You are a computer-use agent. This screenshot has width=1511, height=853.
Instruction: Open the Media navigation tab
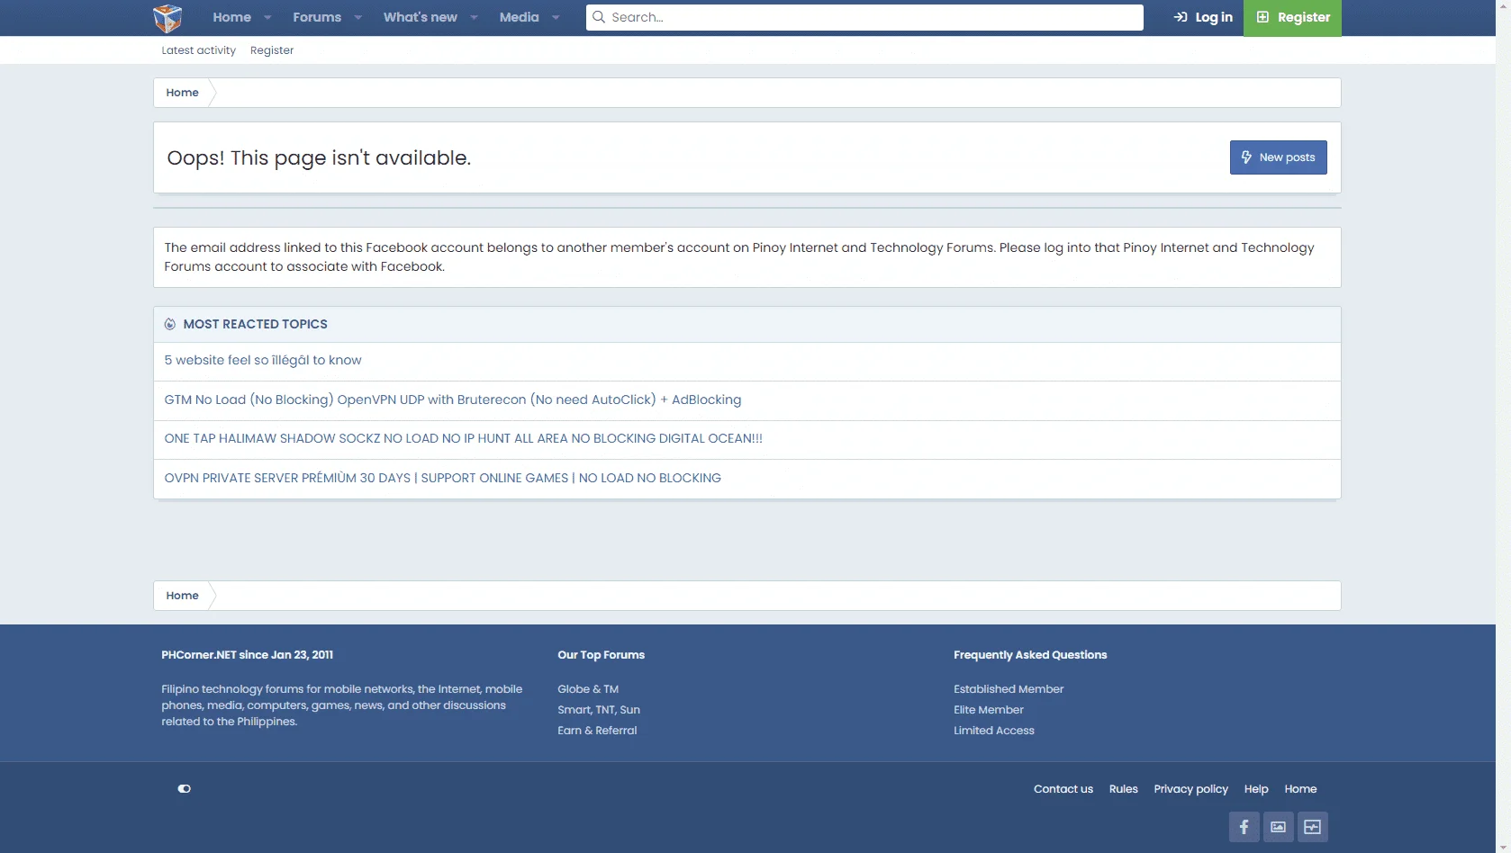(520, 17)
